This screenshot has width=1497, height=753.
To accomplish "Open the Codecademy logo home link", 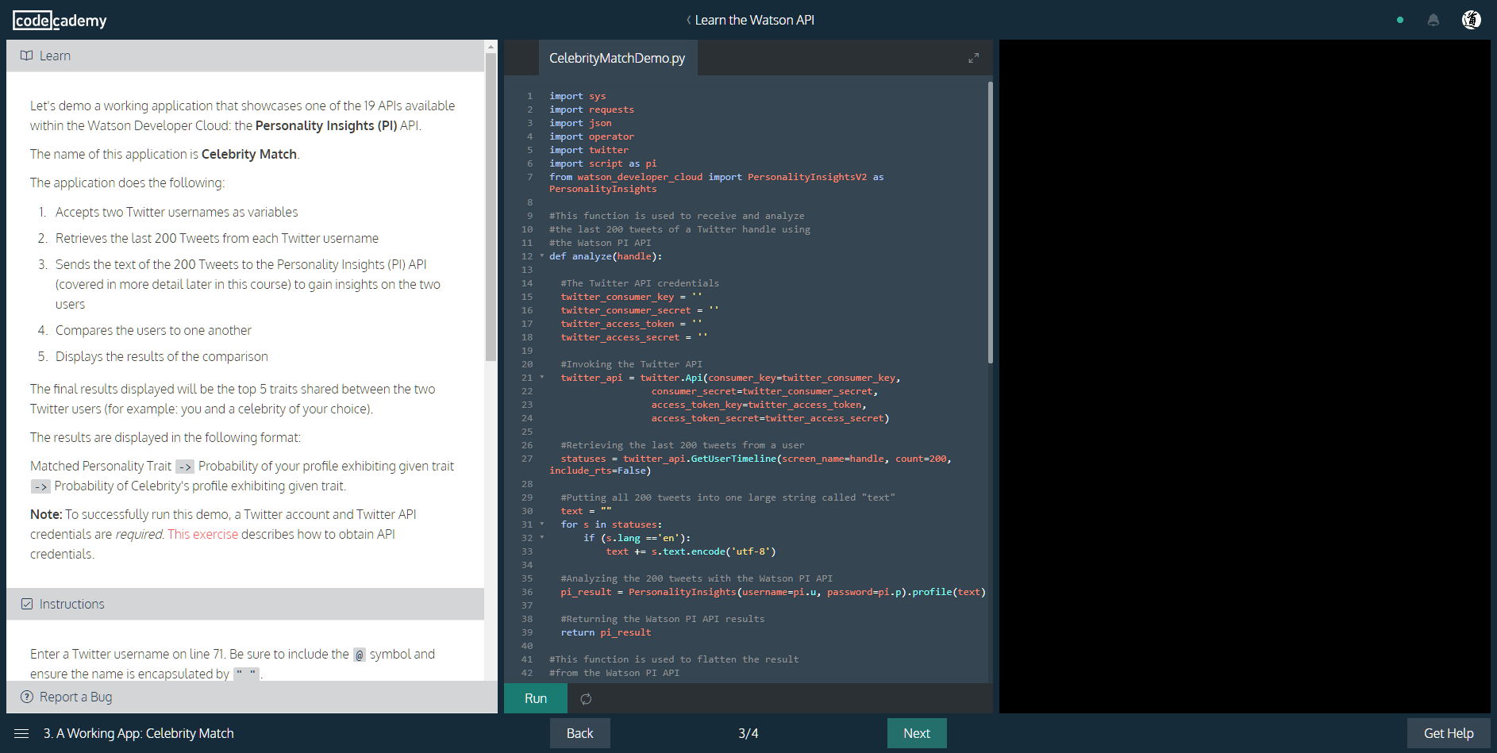I will [60, 20].
